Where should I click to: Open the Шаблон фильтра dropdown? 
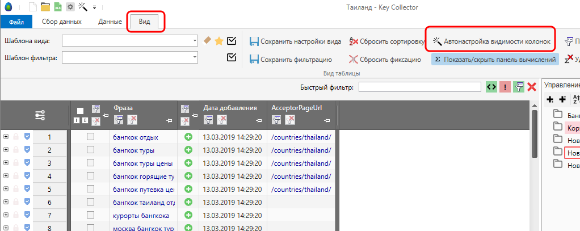(195, 57)
